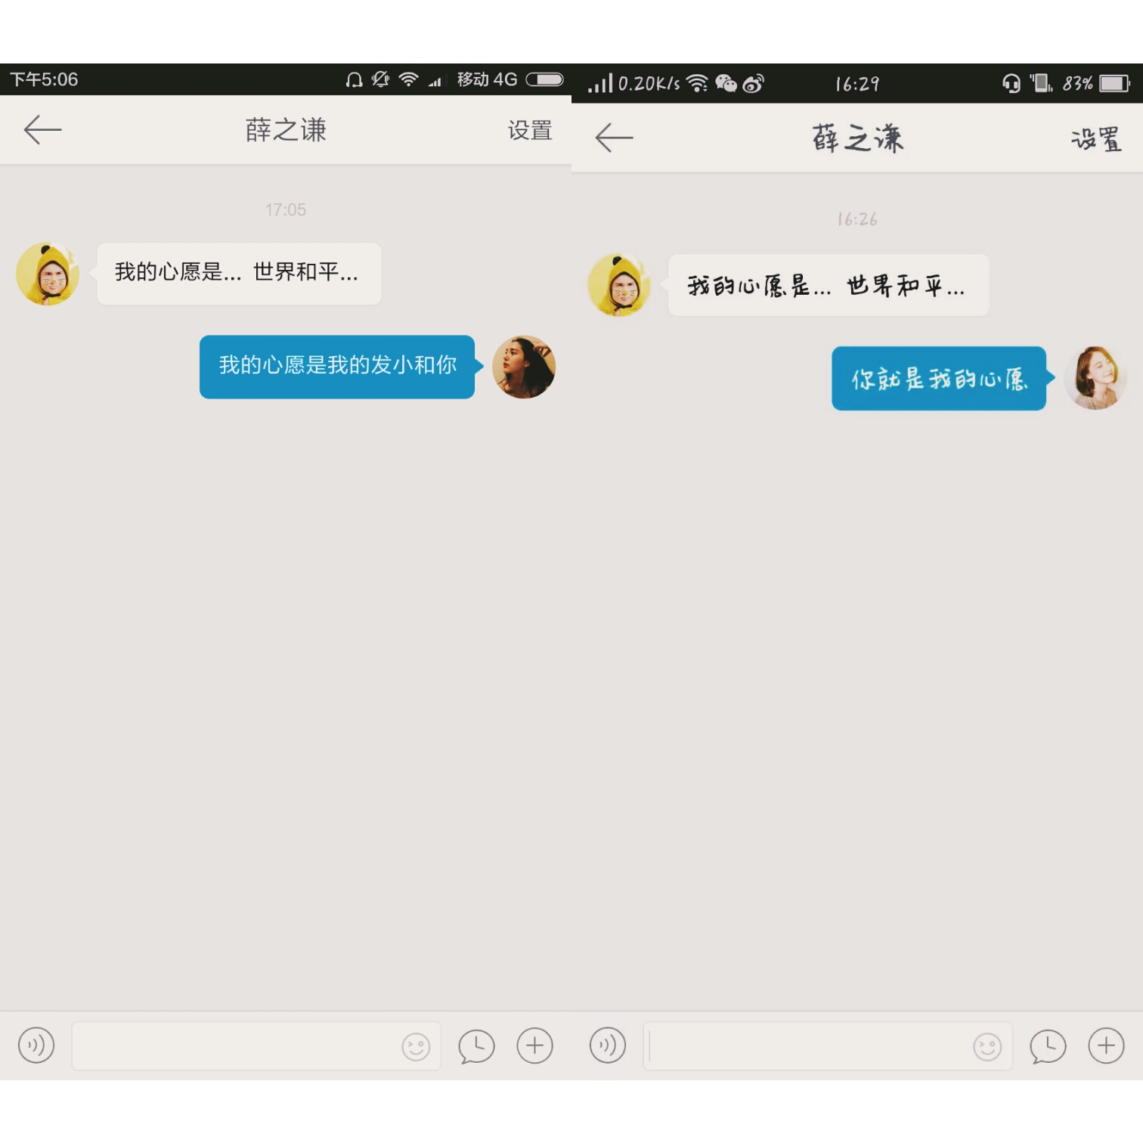Tap the WeChat icon in right status bar
Viewport: 1143px width, 1143px height.
(726, 83)
